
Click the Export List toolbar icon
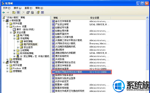(32, 12)
